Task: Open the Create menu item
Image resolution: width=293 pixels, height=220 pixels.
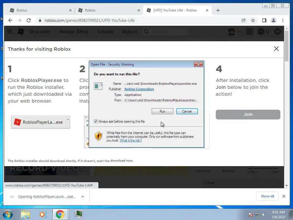Action: 105,32
